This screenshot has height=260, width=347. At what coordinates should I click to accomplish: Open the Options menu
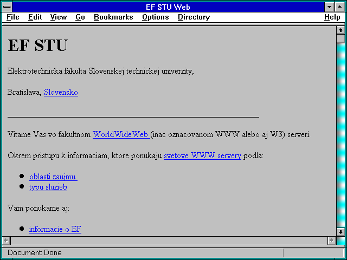[156, 17]
